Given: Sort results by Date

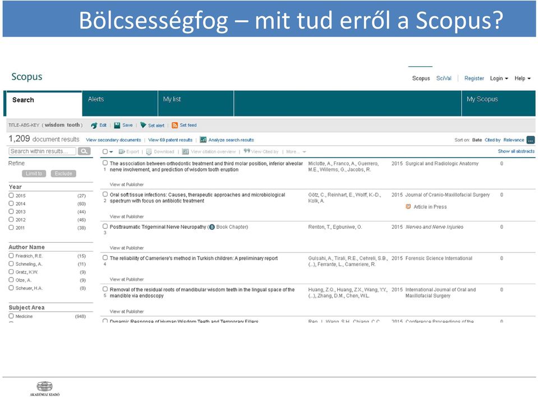Looking at the screenshot, I should tap(477, 140).
